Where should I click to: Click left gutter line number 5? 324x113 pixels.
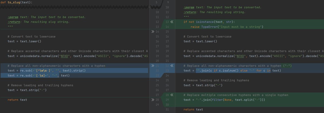coord(156,2)
